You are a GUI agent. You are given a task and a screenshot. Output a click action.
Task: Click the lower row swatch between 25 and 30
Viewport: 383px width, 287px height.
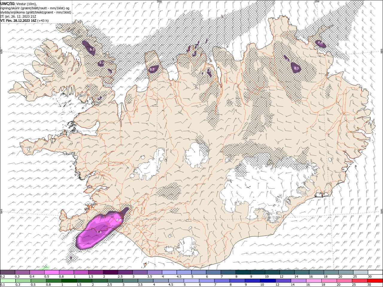coord(359,281)
